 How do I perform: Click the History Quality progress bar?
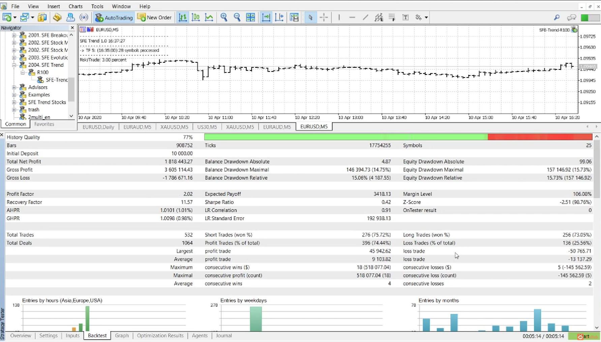pyautogui.click(x=398, y=137)
